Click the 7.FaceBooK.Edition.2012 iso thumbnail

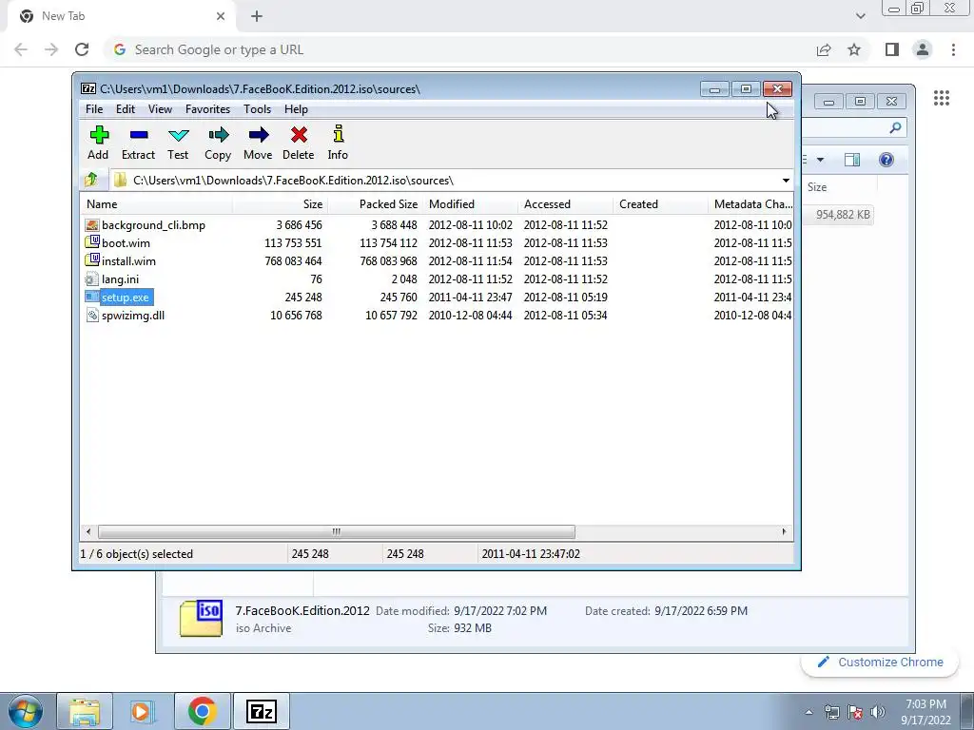(x=201, y=618)
